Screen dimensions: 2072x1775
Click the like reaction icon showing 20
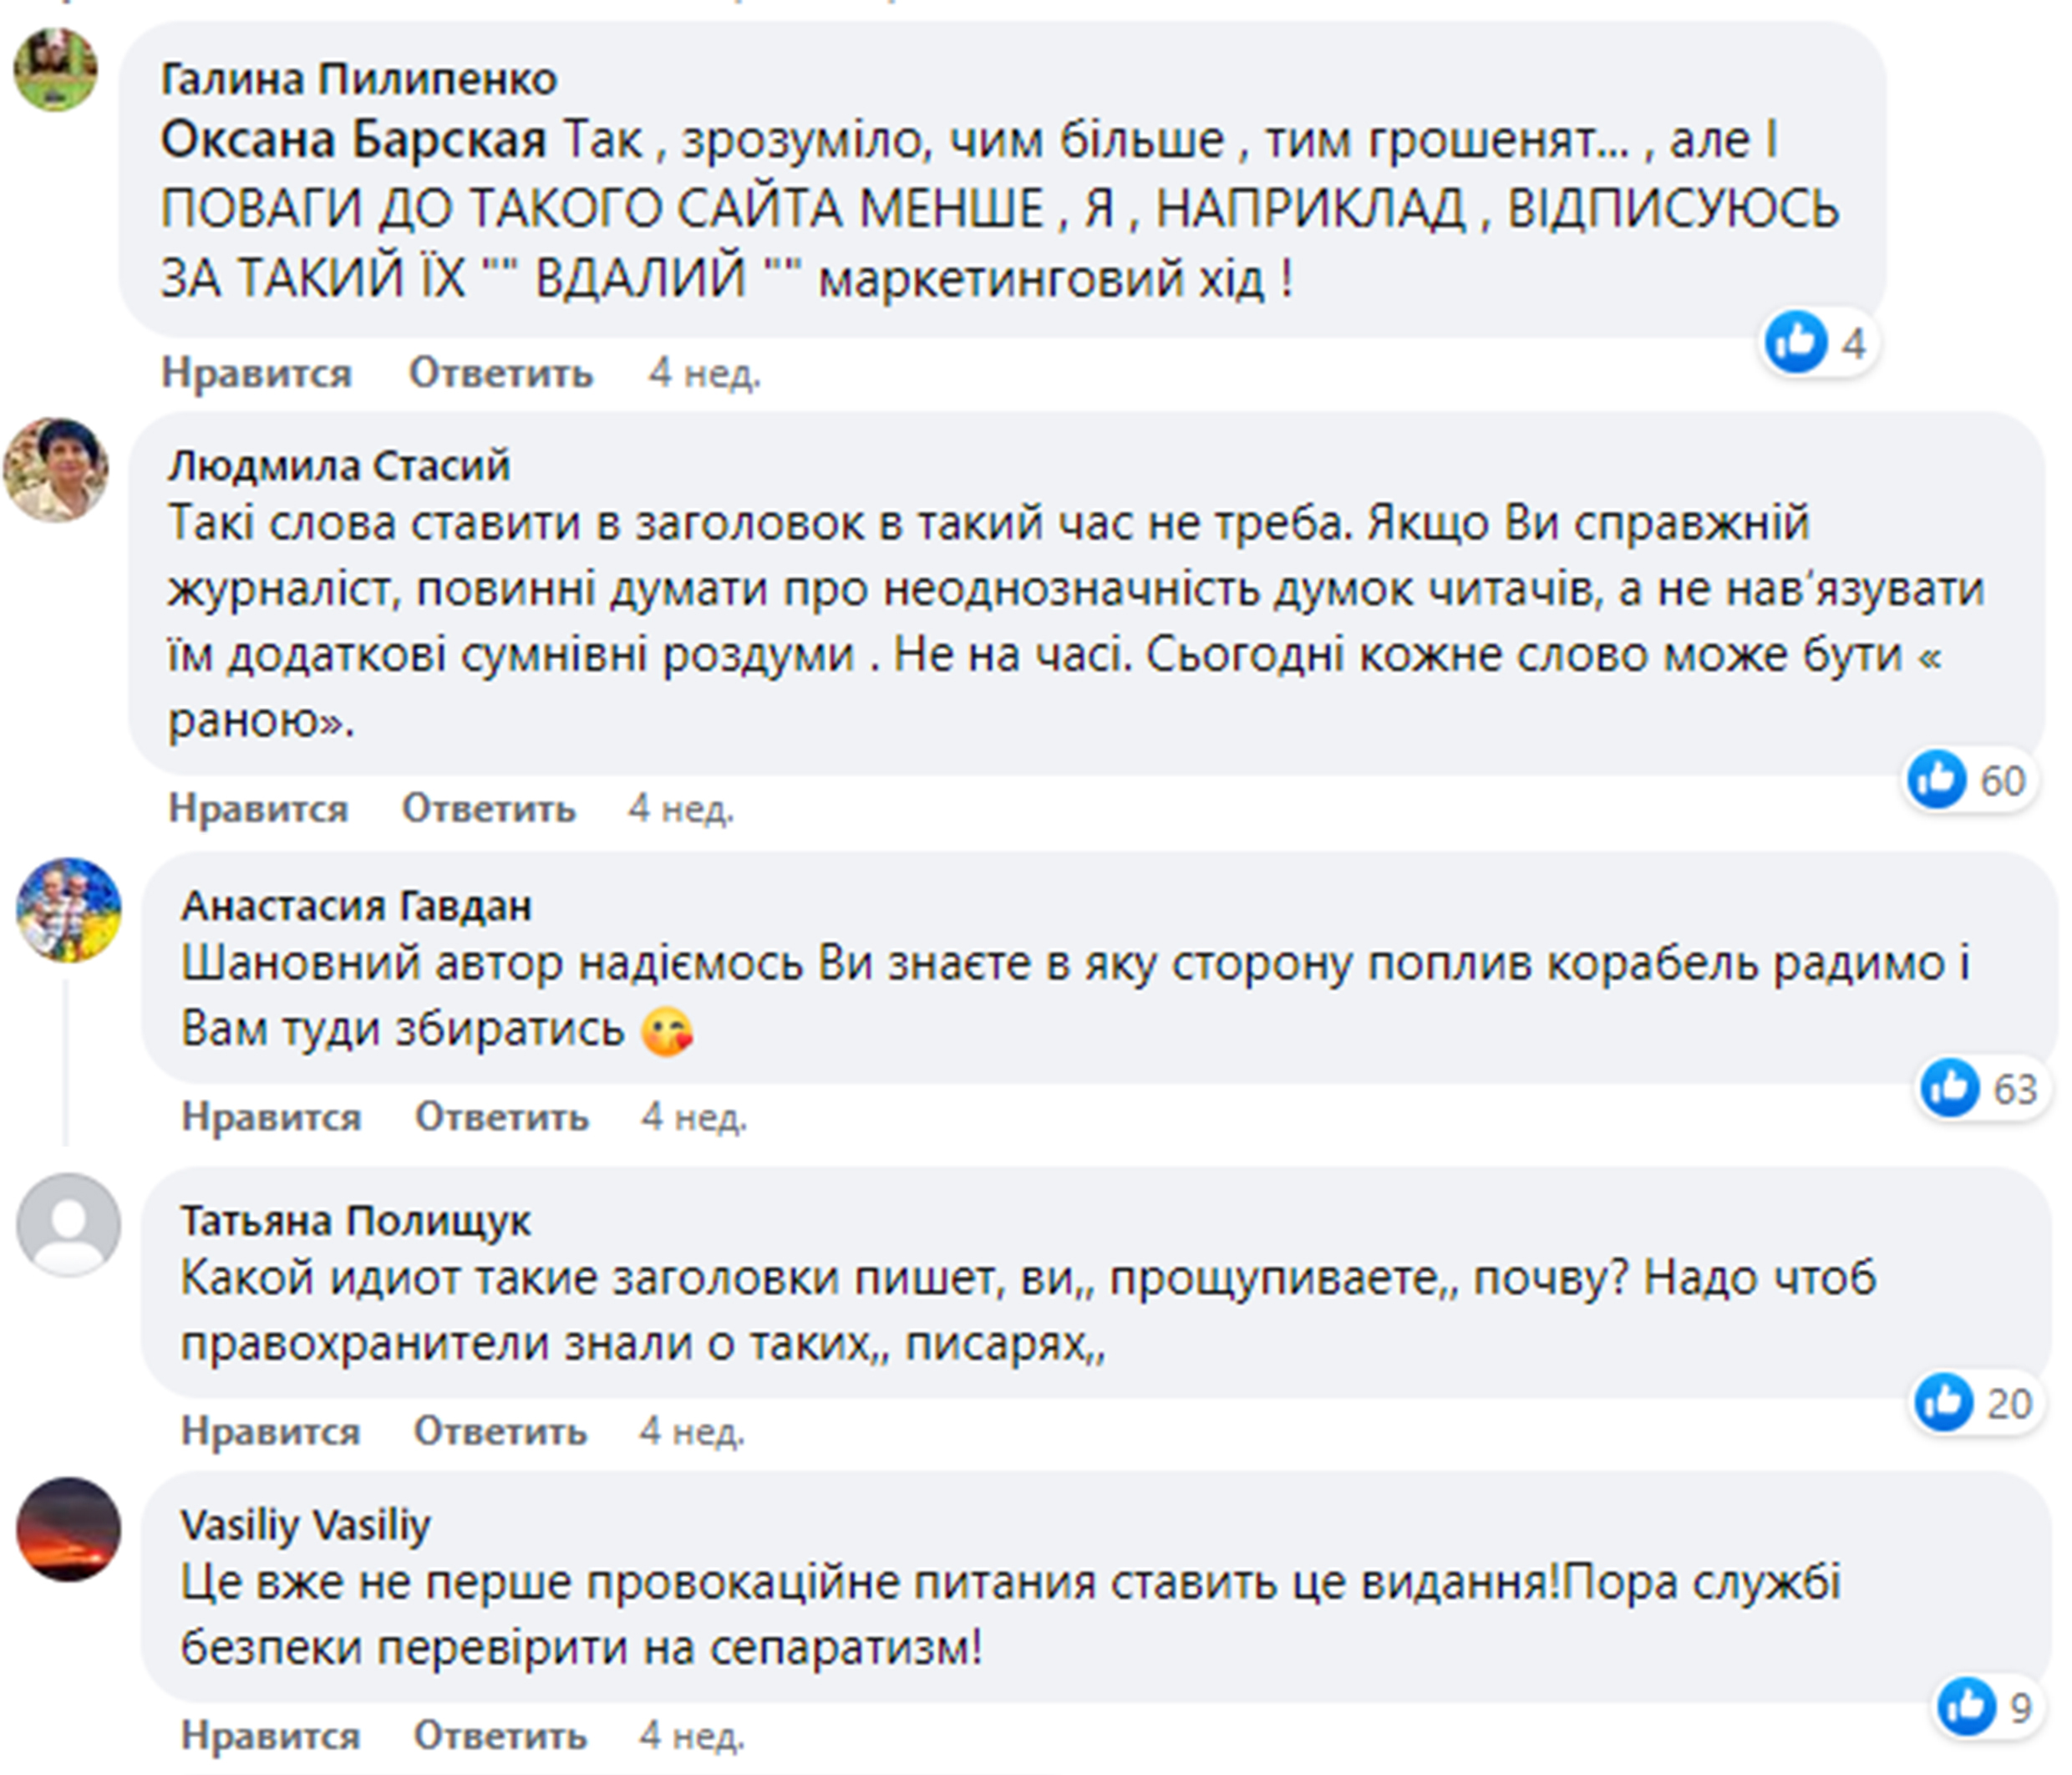1944,1402
